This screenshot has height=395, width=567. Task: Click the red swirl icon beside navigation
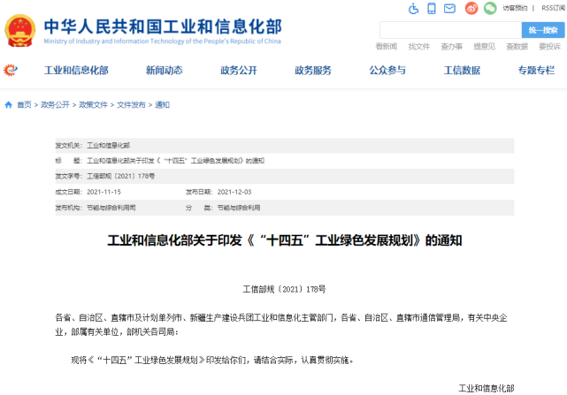point(11,70)
